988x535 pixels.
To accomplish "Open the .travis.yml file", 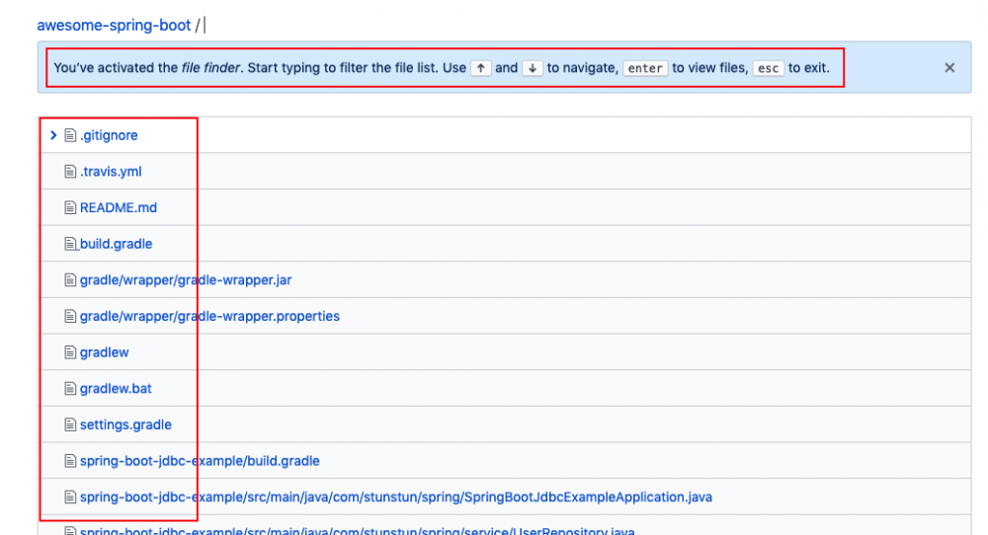I will tap(111, 171).
